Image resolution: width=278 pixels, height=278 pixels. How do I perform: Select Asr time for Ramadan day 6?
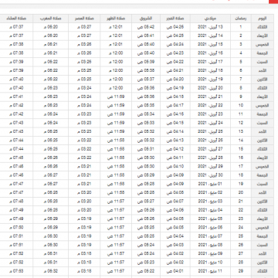[x=84, y=70]
